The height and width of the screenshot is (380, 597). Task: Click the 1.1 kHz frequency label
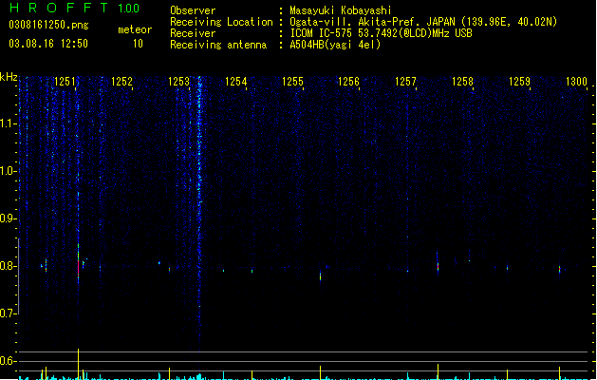[8, 123]
